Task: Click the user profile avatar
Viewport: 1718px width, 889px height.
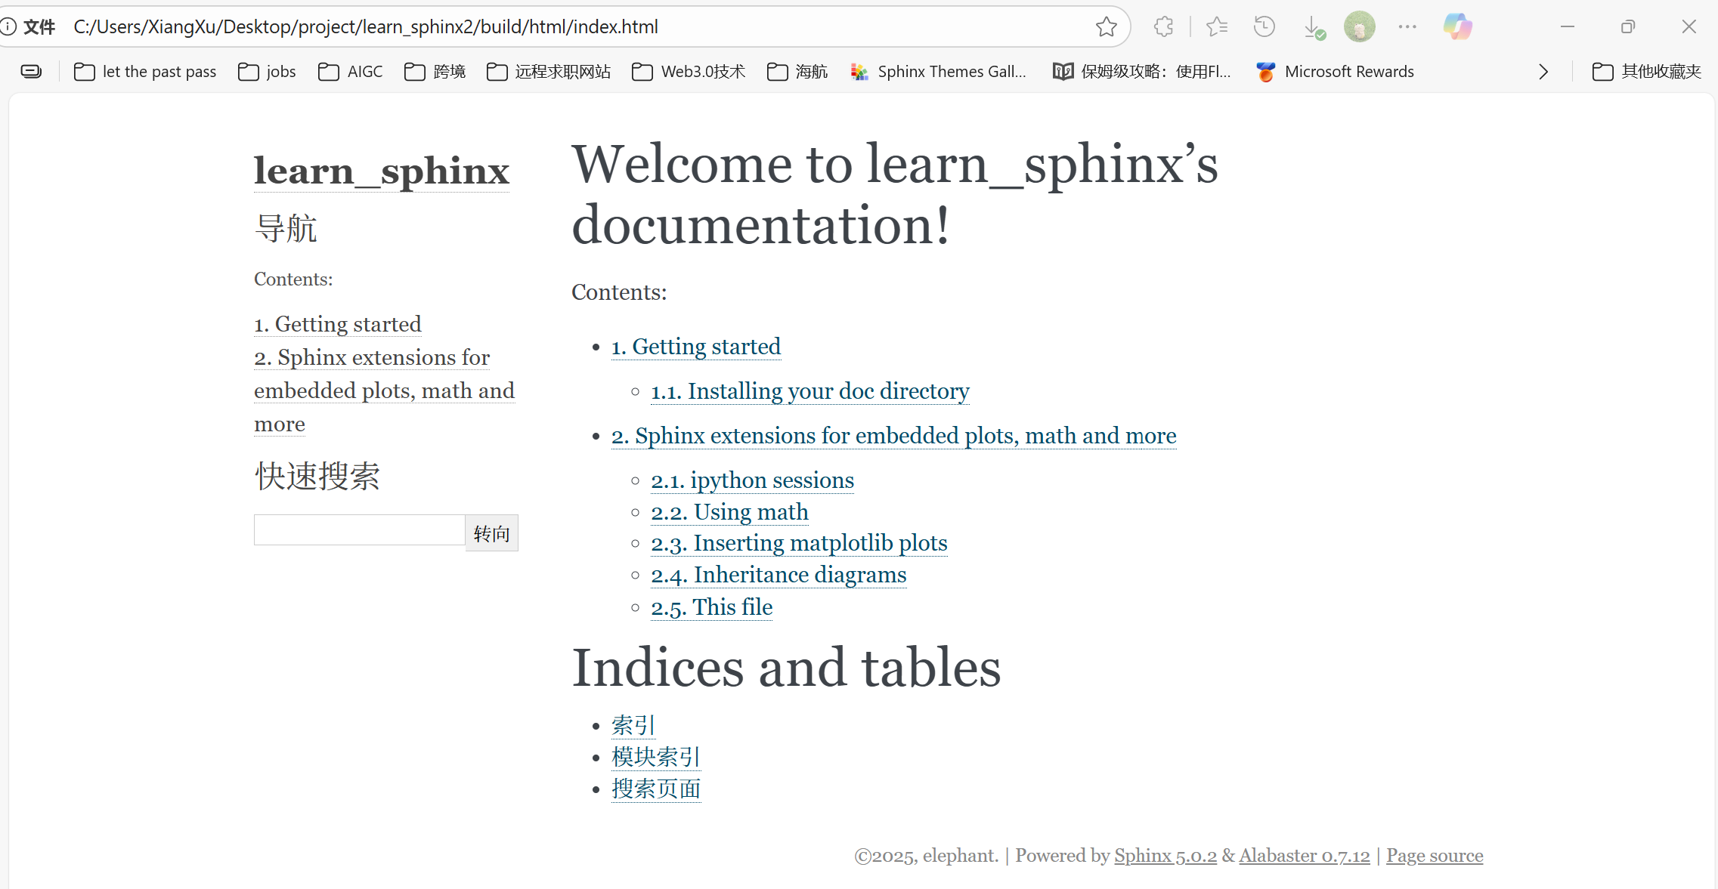Action: click(x=1359, y=27)
